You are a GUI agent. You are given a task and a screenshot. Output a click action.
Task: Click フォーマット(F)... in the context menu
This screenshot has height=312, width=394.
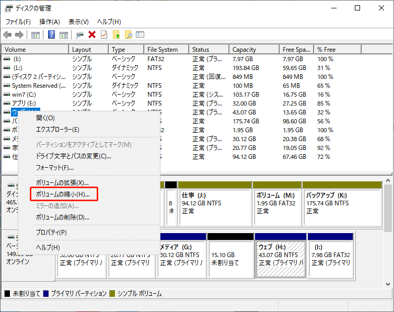click(54, 168)
